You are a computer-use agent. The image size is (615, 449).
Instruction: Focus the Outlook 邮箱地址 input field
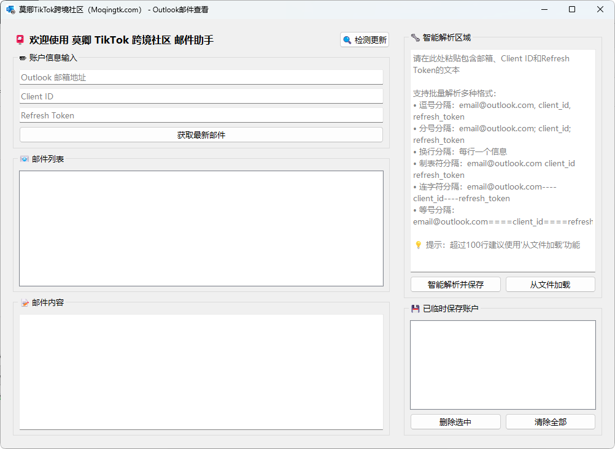201,77
